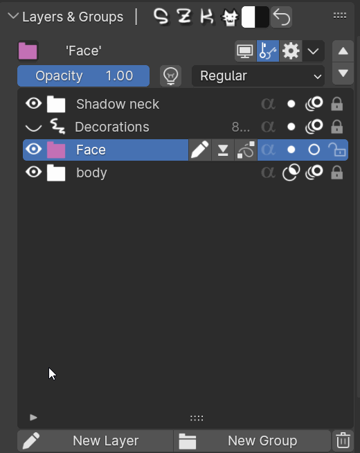Collapse the Layers & Groups panel

pos(13,16)
